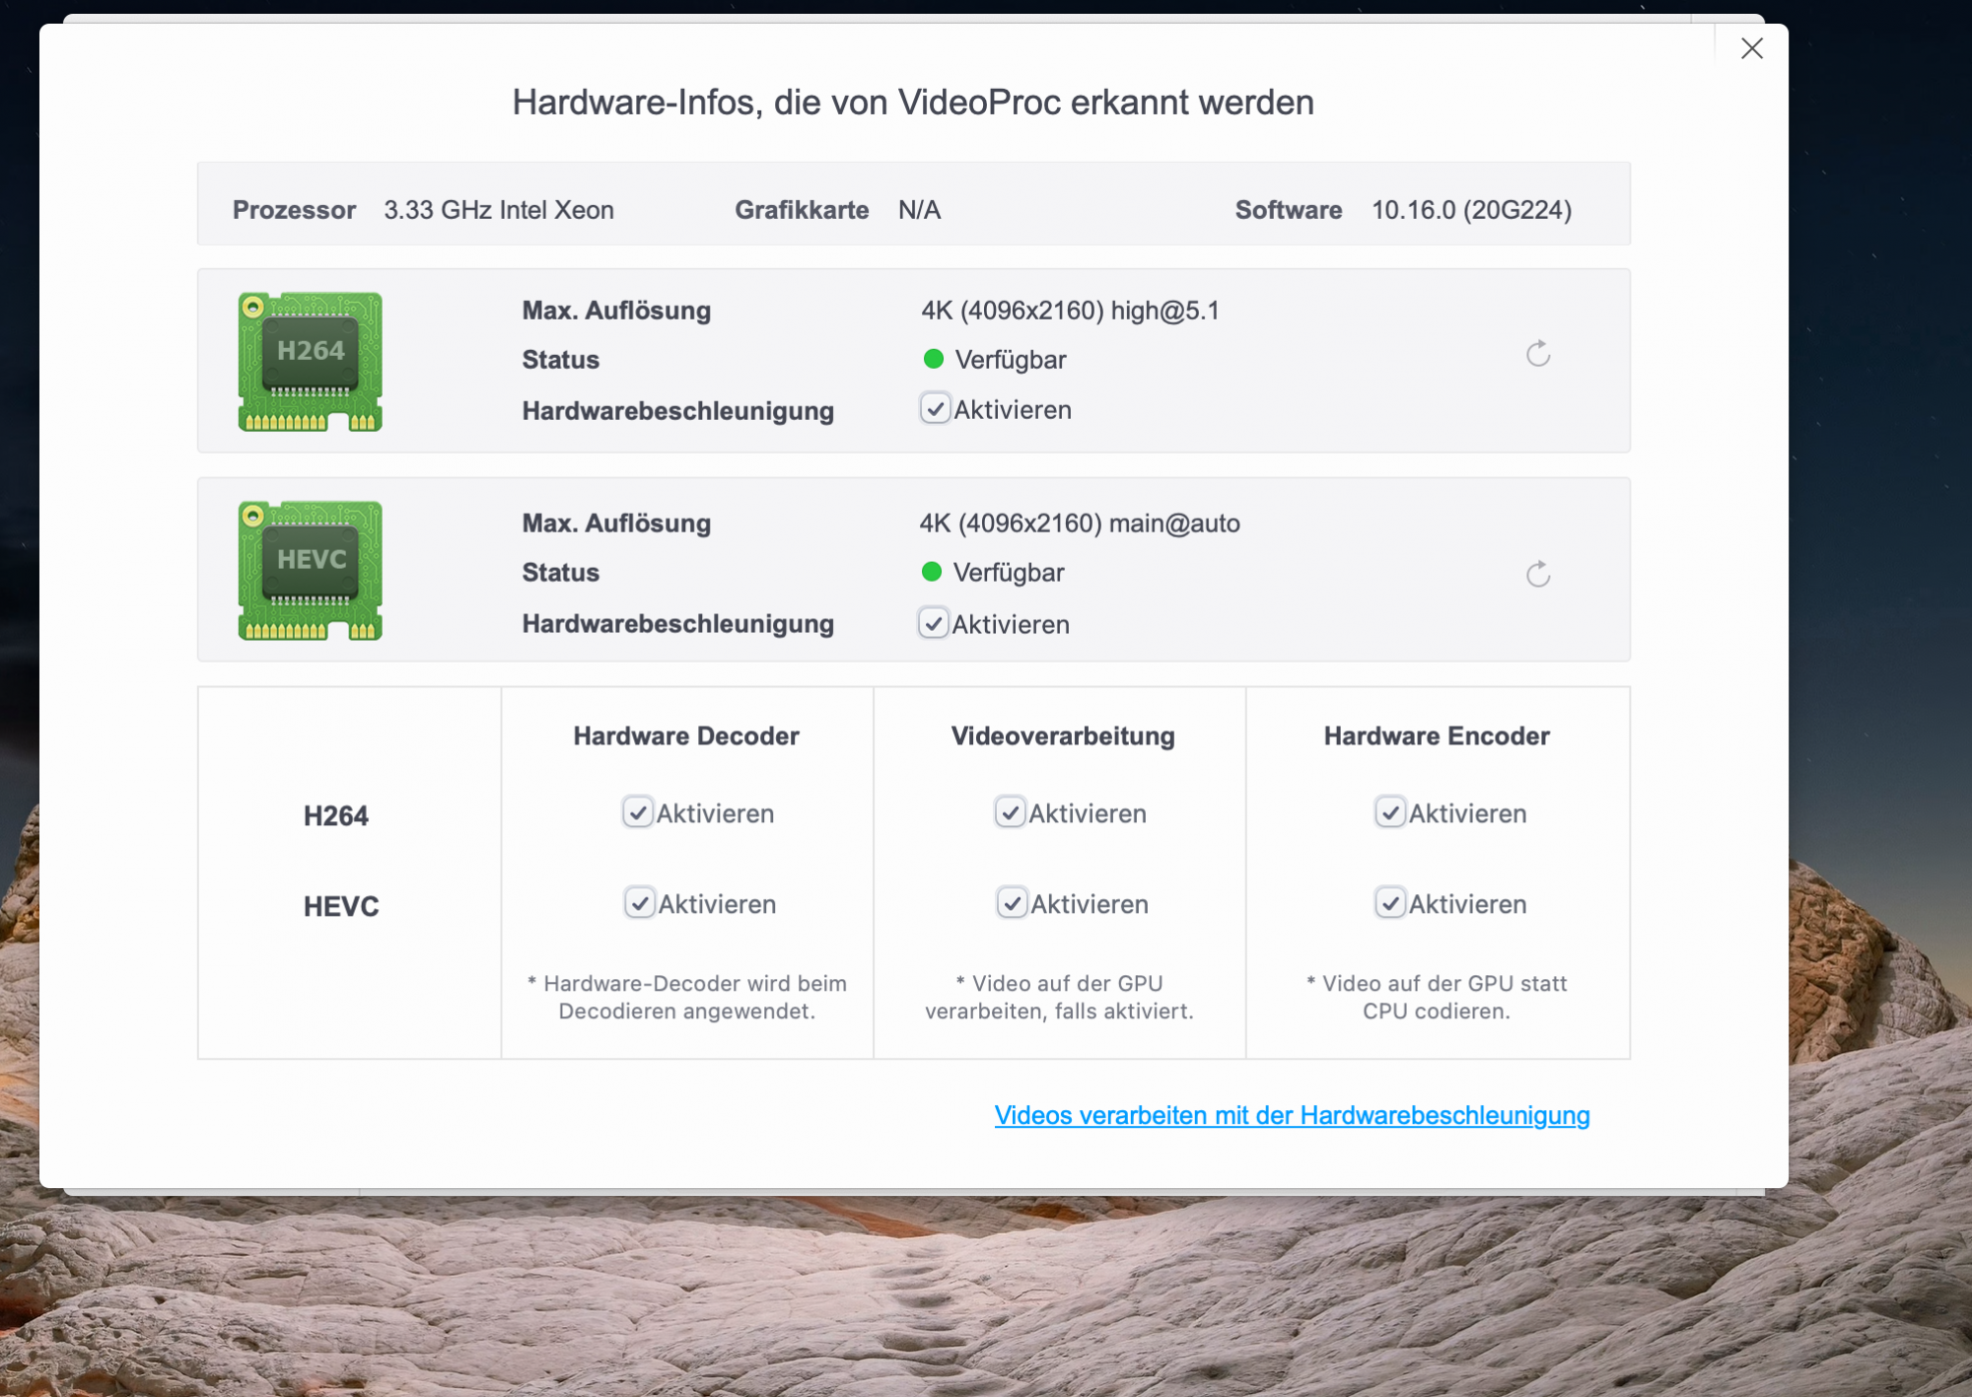This screenshot has height=1397, width=1972.
Task: Toggle HEVC Videoverarbeitung checkbox
Action: (1012, 903)
